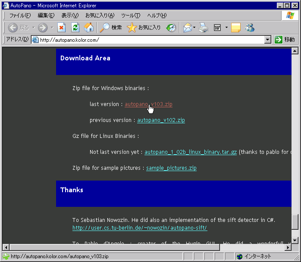This screenshot has height=262, width=301.
Task: Click 'Gz file for Linux Binaries' text
Action: point(106,136)
